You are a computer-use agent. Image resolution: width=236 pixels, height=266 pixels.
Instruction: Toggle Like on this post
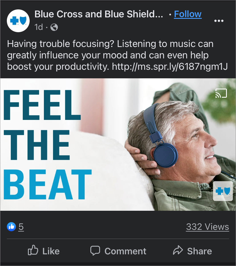point(44,250)
